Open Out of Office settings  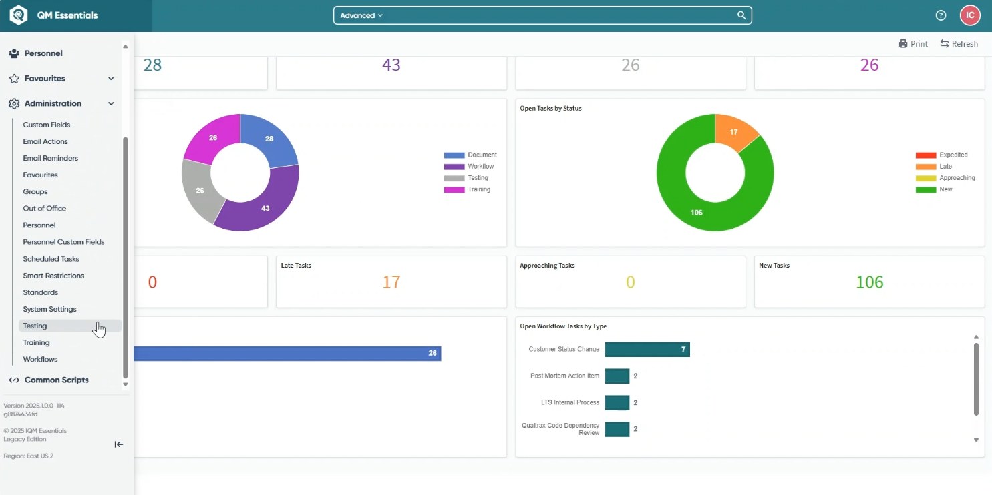pos(44,208)
